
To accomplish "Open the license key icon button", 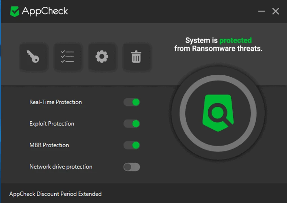I will coord(33,57).
